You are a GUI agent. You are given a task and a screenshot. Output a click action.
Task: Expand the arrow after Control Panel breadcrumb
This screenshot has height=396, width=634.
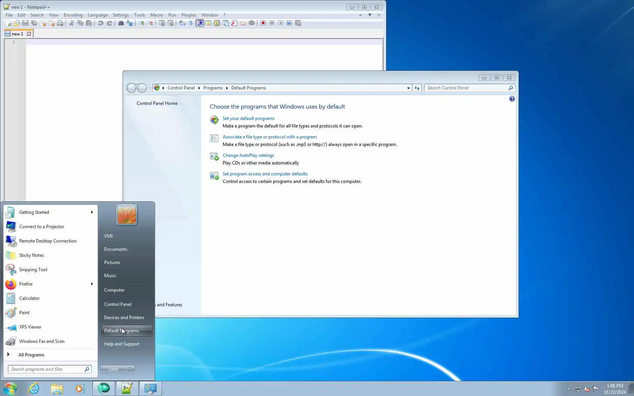pos(199,88)
